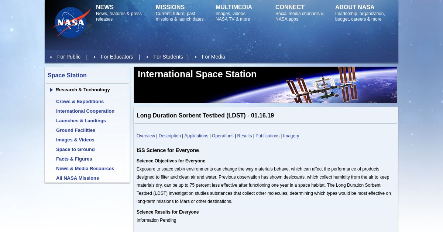
Task: Open All NASA Missions link
Action: (78, 178)
